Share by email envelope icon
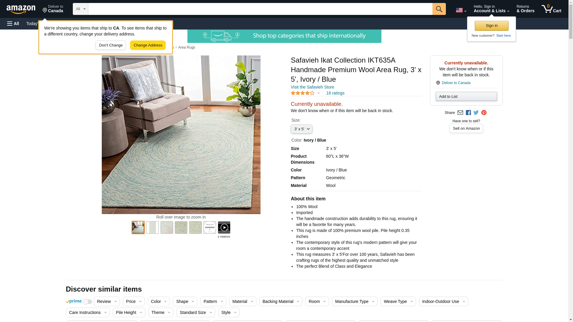The height and width of the screenshot is (322, 573). point(460,113)
